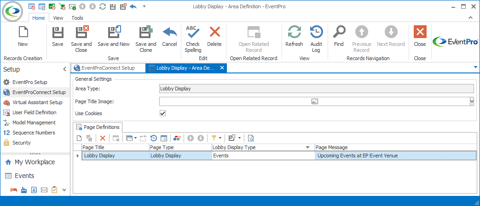Click the ribbon Refresh button
The height and width of the screenshot is (206, 480).
(x=294, y=36)
